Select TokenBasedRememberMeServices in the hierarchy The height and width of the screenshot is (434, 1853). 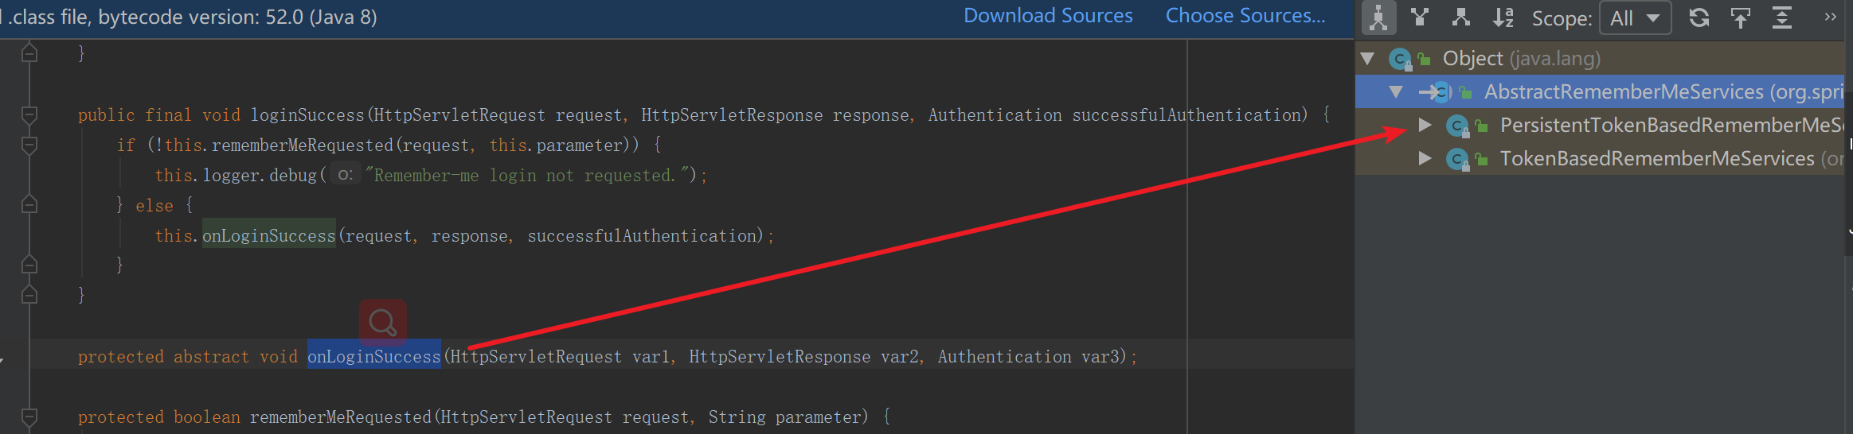1600,158
